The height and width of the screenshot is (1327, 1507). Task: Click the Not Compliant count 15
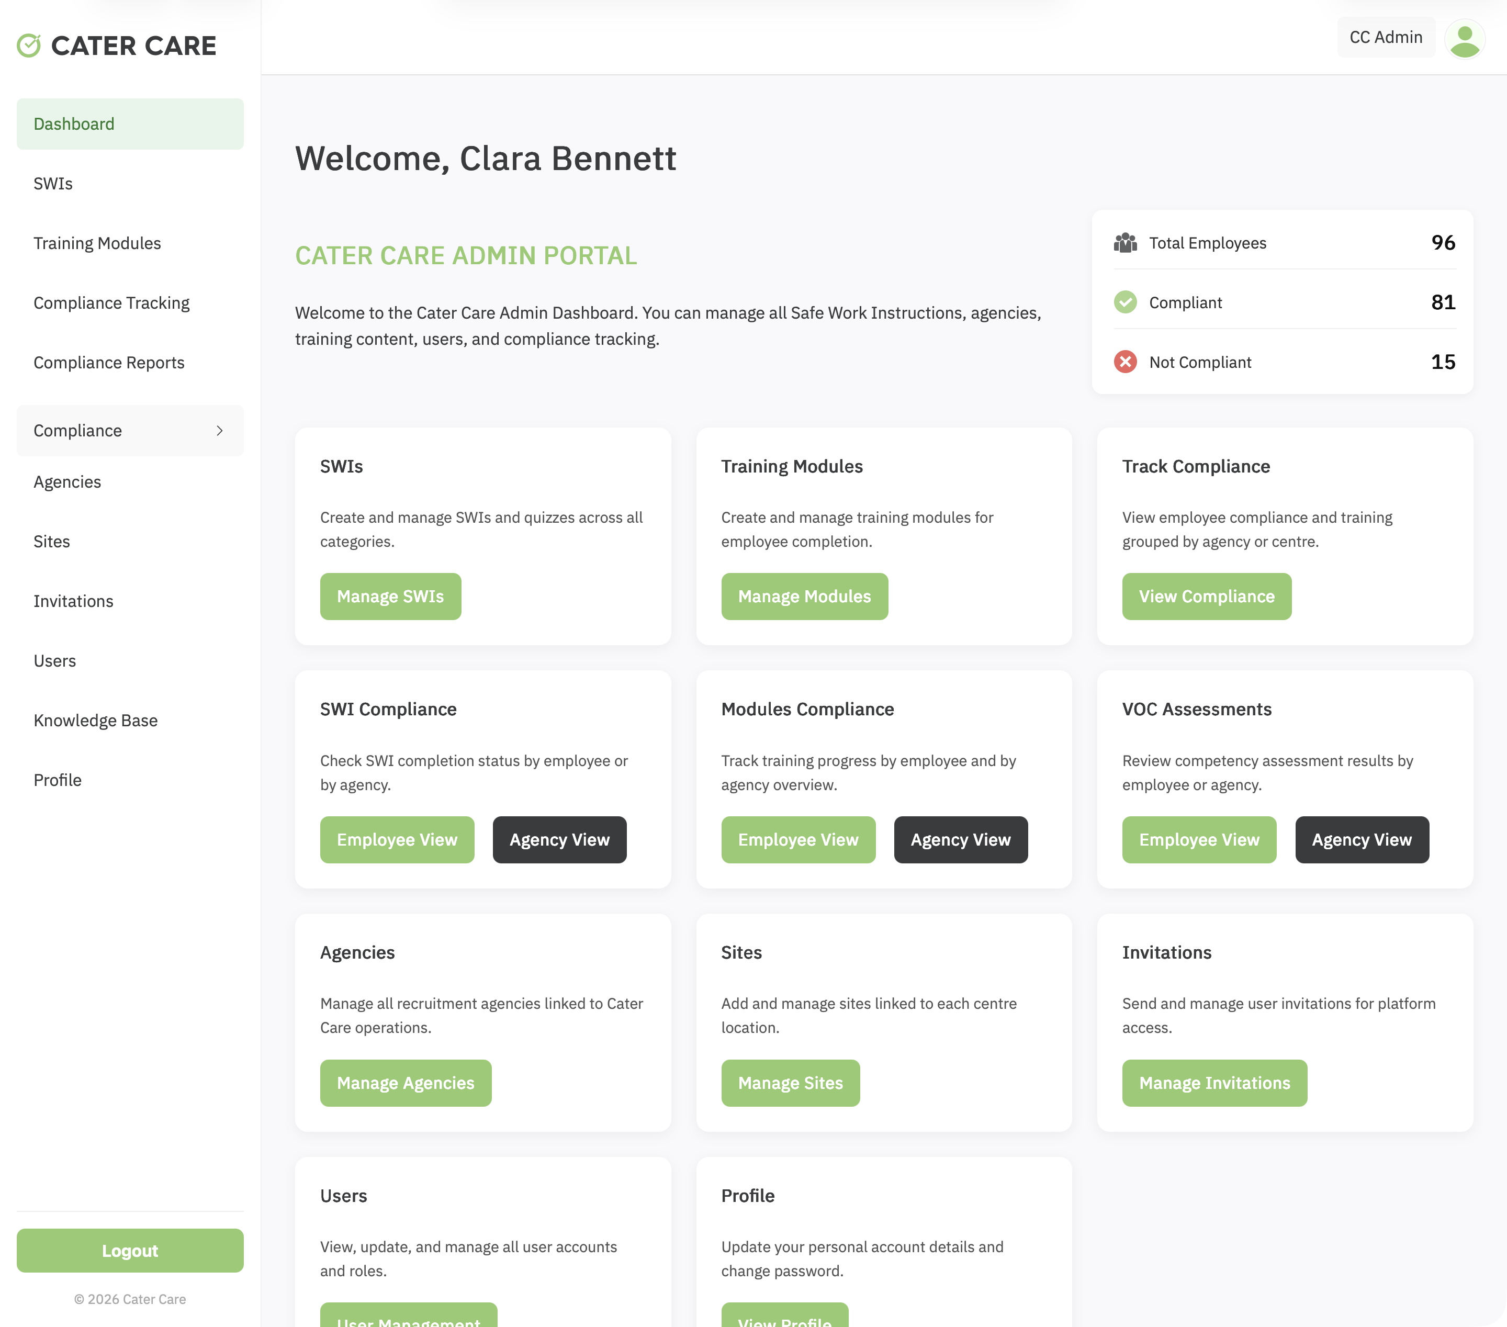pos(1443,362)
